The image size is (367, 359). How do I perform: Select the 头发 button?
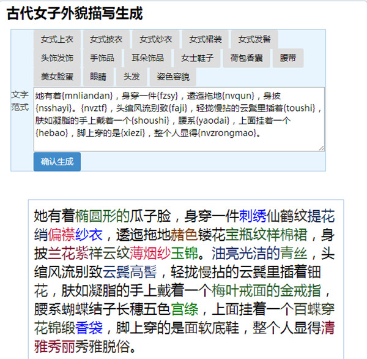coord(132,77)
